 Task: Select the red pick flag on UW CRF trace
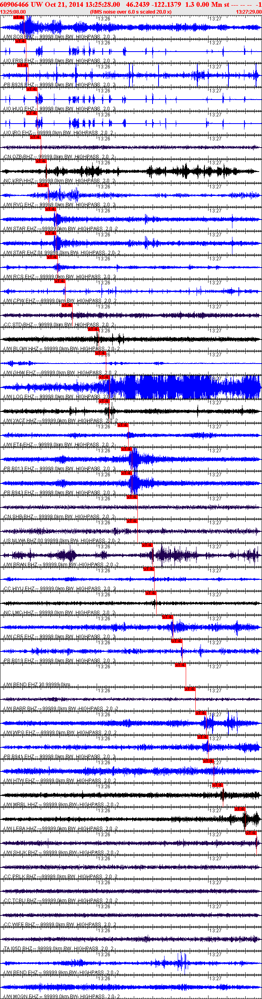pos(168,617)
